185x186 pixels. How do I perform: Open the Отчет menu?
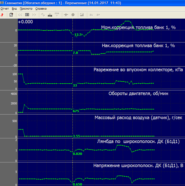[5, 9]
